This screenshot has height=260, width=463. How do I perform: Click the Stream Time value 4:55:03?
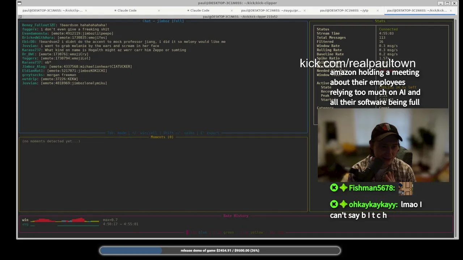(x=386, y=33)
